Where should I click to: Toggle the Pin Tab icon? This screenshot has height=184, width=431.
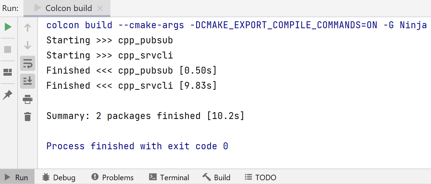8,95
